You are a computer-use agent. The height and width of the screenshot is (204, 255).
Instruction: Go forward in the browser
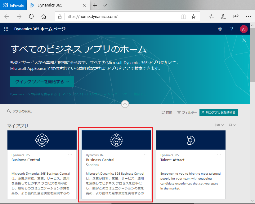[19, 16]
